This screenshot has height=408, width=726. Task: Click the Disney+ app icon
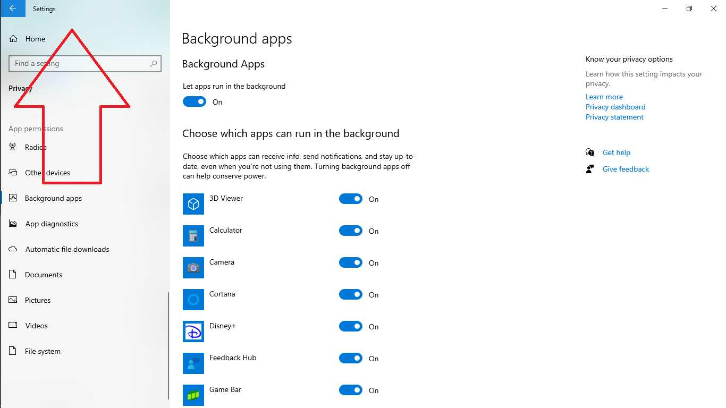tap(193, 331)
